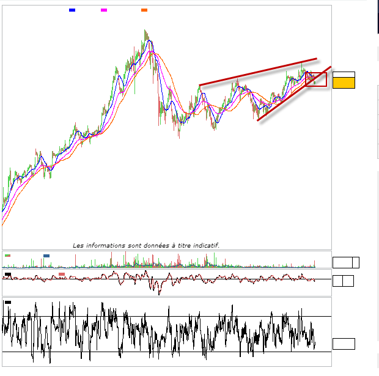Click the blue moving average legend marker

pos(72,10)
